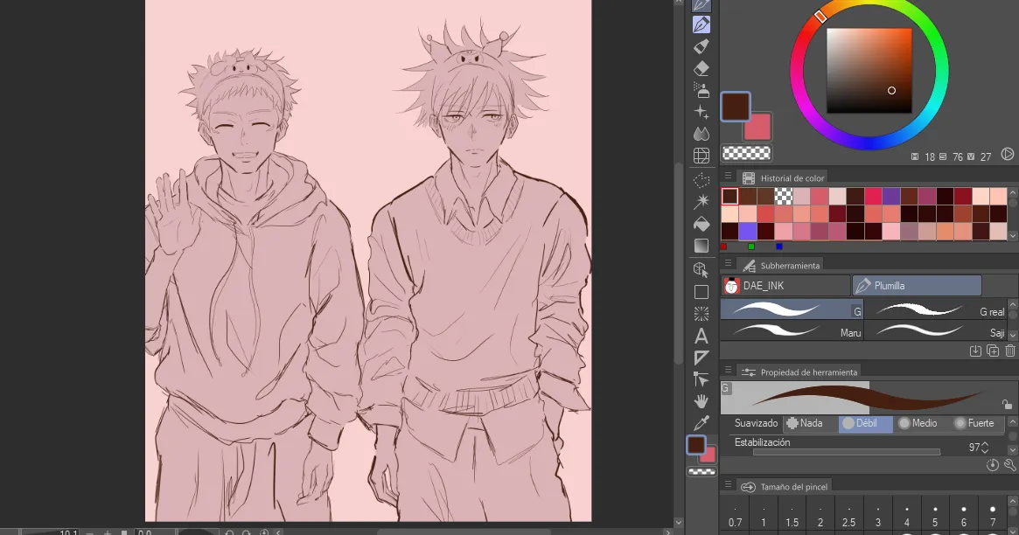Delete the sub tool with trash icon
Viewport: 1019px width, 535px height.
click(x=1010, y=351)
